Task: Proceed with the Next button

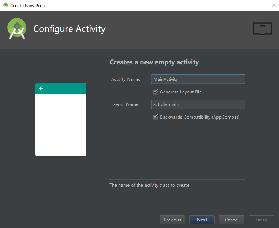Action: tap(202, 220)
